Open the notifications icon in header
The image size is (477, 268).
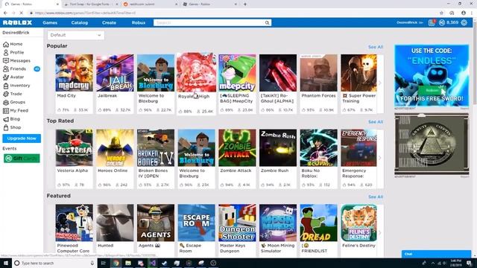coord(432,22)
